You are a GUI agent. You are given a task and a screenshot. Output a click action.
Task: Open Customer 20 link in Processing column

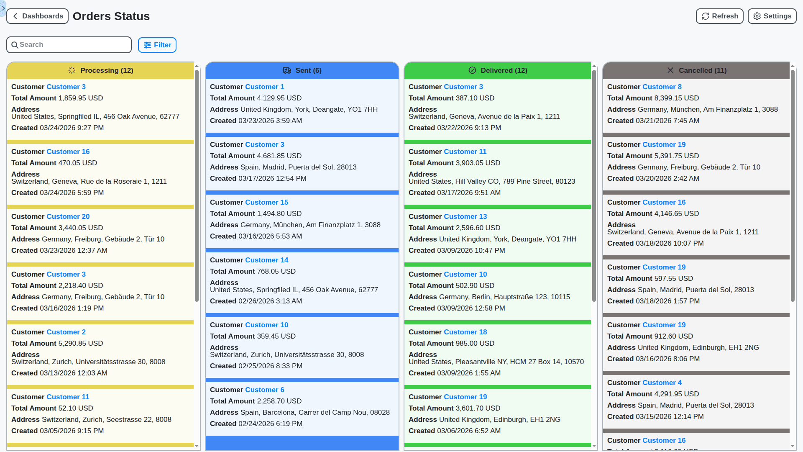(x=68, y=216)
